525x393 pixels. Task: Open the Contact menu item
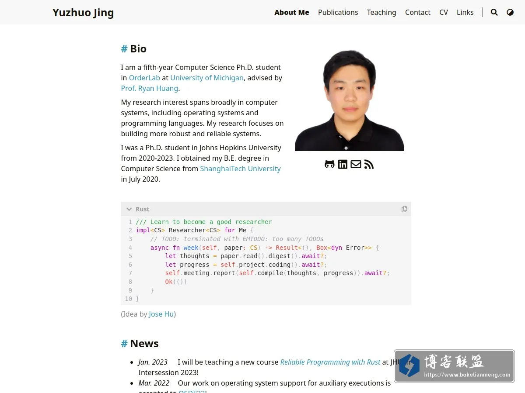tap(418, 12)
